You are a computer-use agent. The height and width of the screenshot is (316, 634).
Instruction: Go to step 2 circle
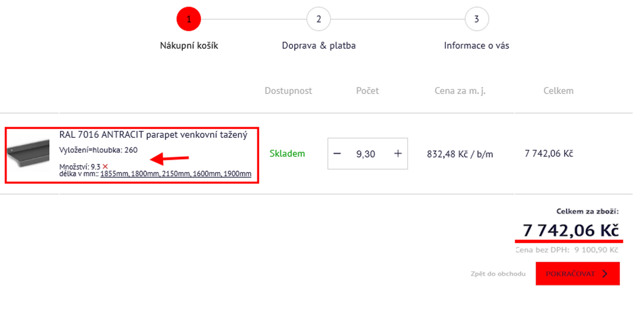tap(318, 19)
